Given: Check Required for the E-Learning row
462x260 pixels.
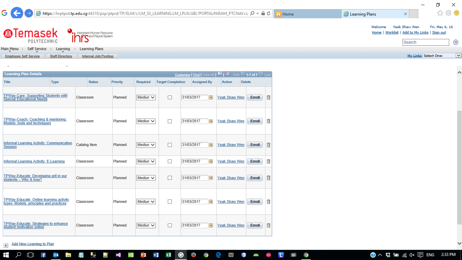Looking at the screenshot, I should coord(170,161).
